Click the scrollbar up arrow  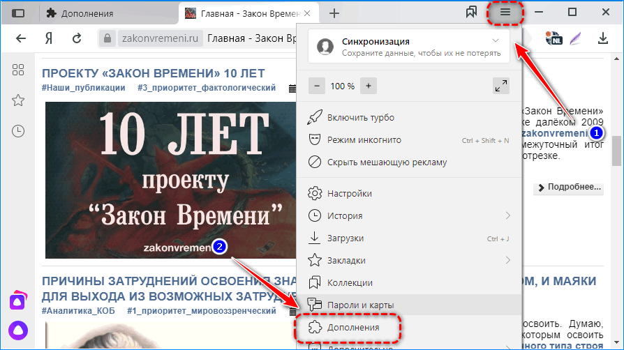tap(616, 59)
